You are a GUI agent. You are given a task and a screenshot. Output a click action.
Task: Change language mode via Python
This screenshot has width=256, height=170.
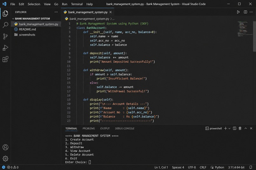point(219,167)
